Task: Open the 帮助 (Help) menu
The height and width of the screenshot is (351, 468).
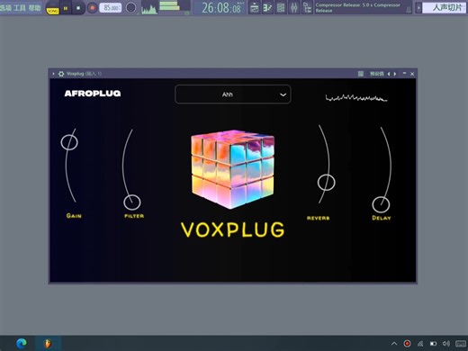Action: pos(34,7)
